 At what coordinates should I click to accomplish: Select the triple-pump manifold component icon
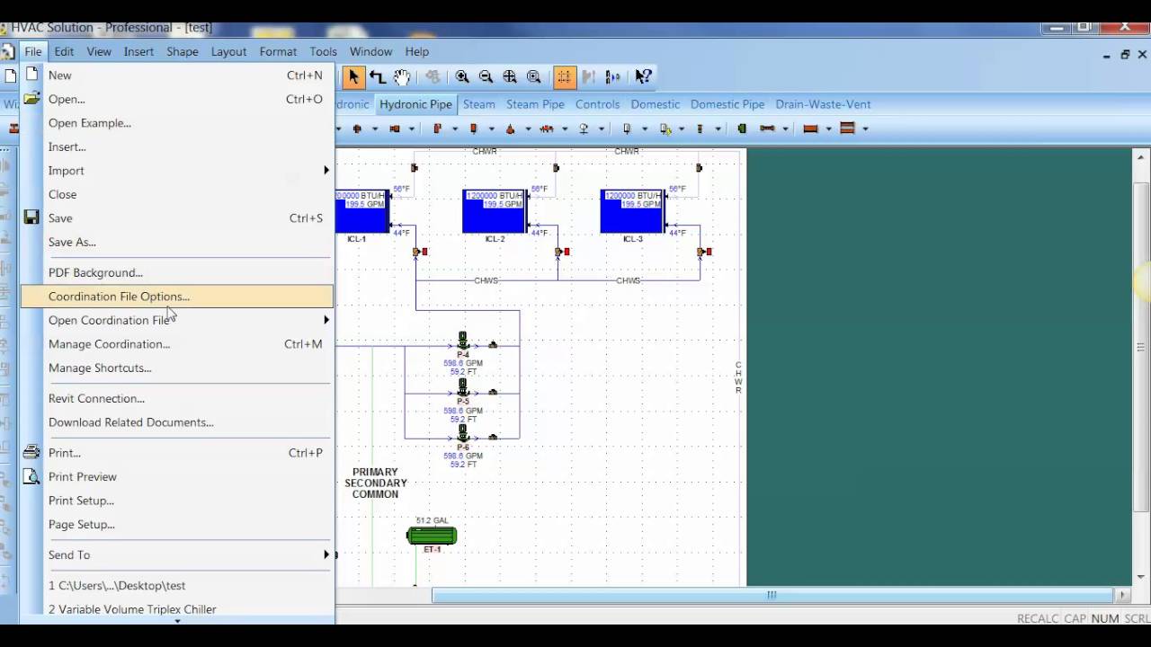[x=546, y=129]
